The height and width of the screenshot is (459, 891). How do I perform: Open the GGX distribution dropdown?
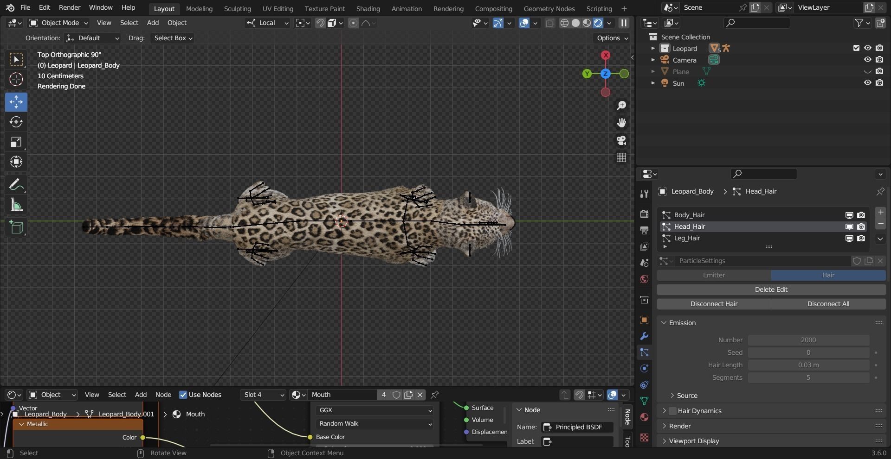[x=375, y=410]
